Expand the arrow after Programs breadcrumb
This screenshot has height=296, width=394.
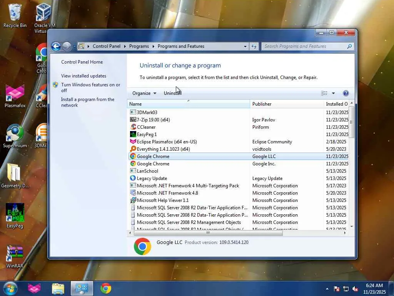(153, 46)
